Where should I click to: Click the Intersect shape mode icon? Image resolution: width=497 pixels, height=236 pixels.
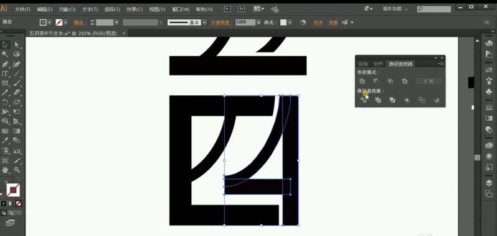tap(391, 81)
